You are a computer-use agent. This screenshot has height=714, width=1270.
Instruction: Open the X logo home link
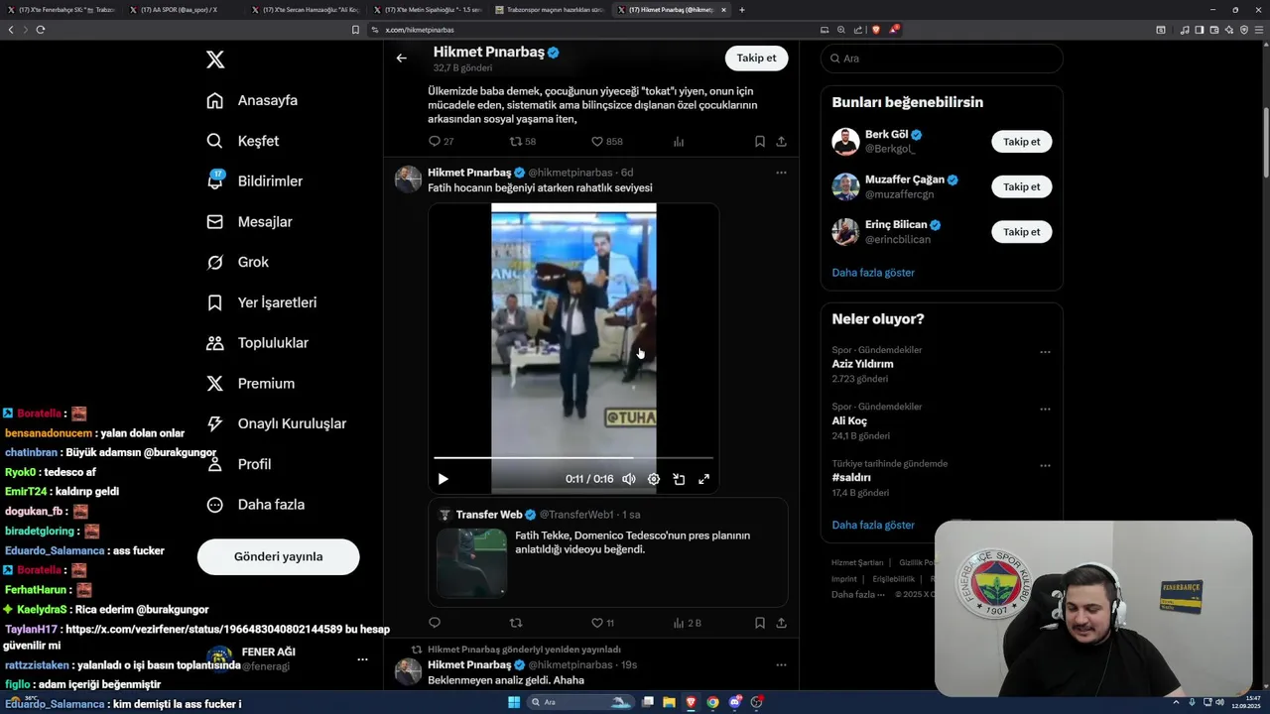[215, 59]
